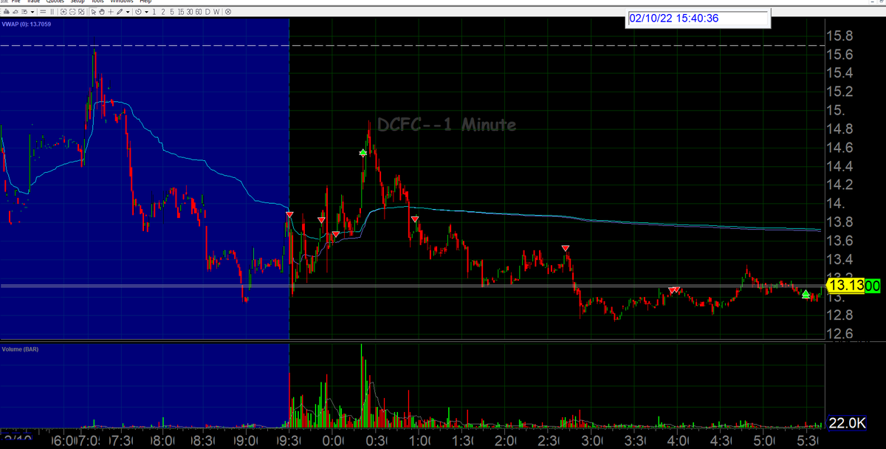Screen dimensions: 886x449
Task: Click the DCFC--1 Minute chart title
Action: click(x=447, y=126)
